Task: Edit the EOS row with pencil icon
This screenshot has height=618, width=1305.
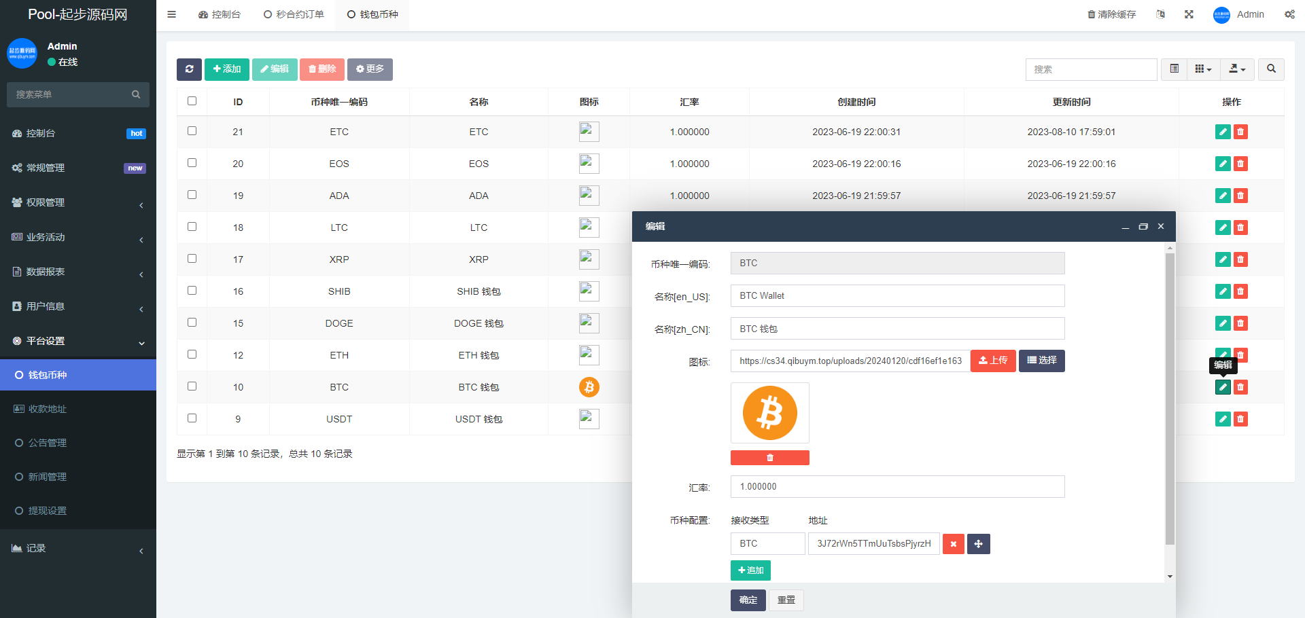Action: tap(1223, 164)
